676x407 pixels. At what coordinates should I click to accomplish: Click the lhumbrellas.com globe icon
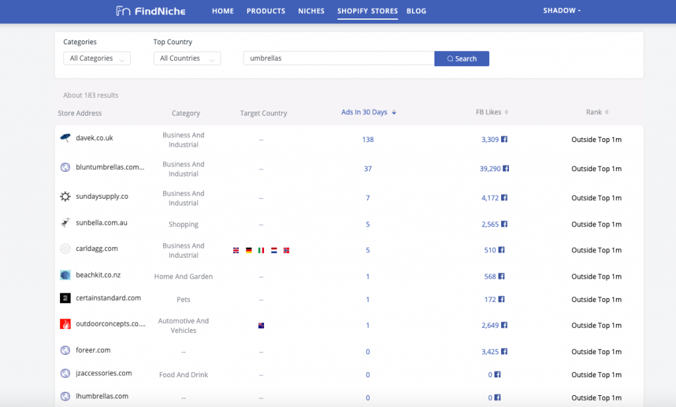point(65,396)
